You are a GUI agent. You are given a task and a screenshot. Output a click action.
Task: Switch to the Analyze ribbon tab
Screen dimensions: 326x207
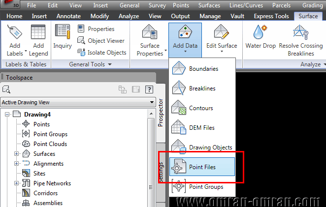click(129, 16)
